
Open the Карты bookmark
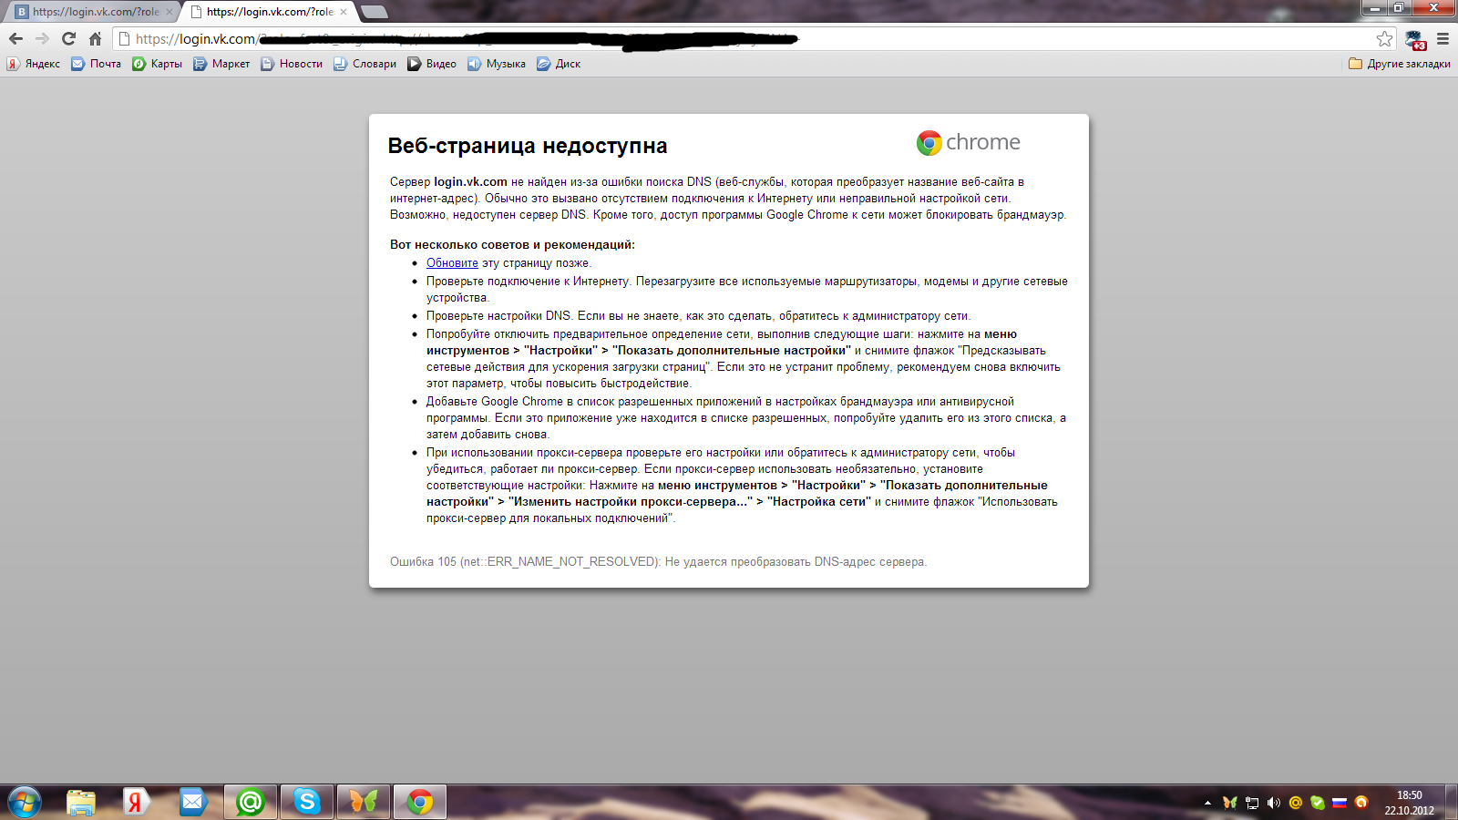[157, 64]
